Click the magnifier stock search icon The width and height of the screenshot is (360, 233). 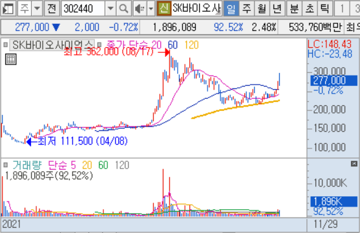(x=123, y=9)
